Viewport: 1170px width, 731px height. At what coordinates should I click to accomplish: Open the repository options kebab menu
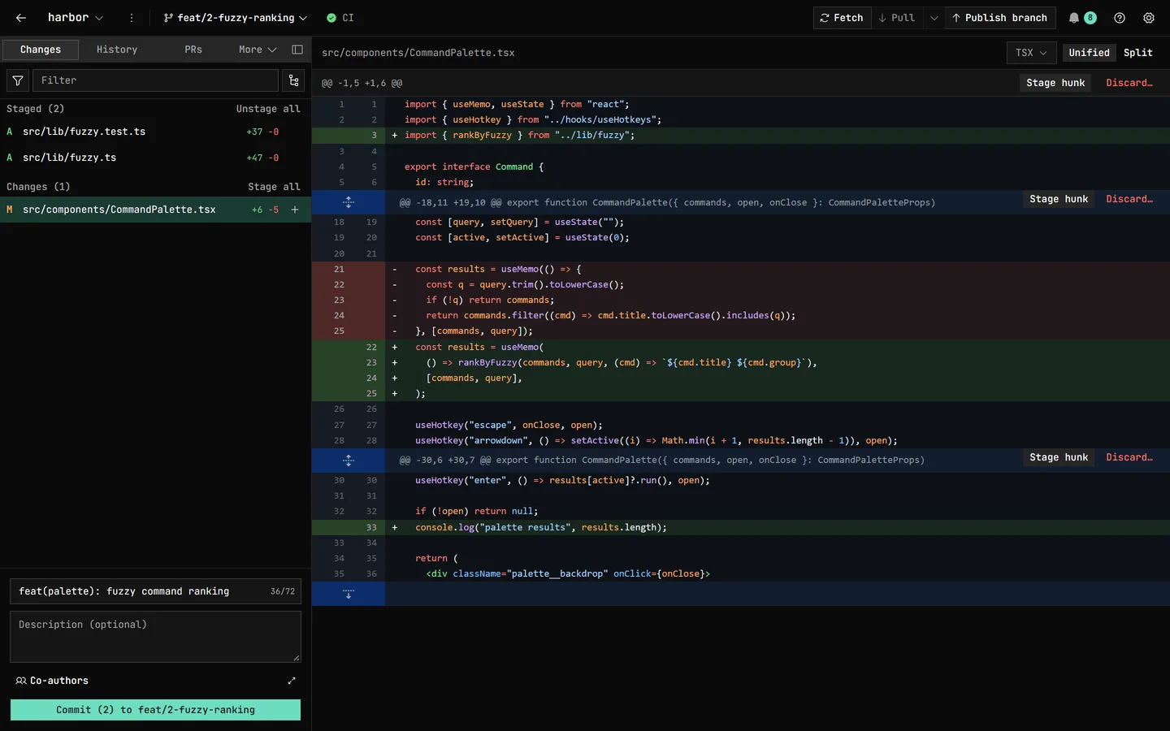coord(132,18)
